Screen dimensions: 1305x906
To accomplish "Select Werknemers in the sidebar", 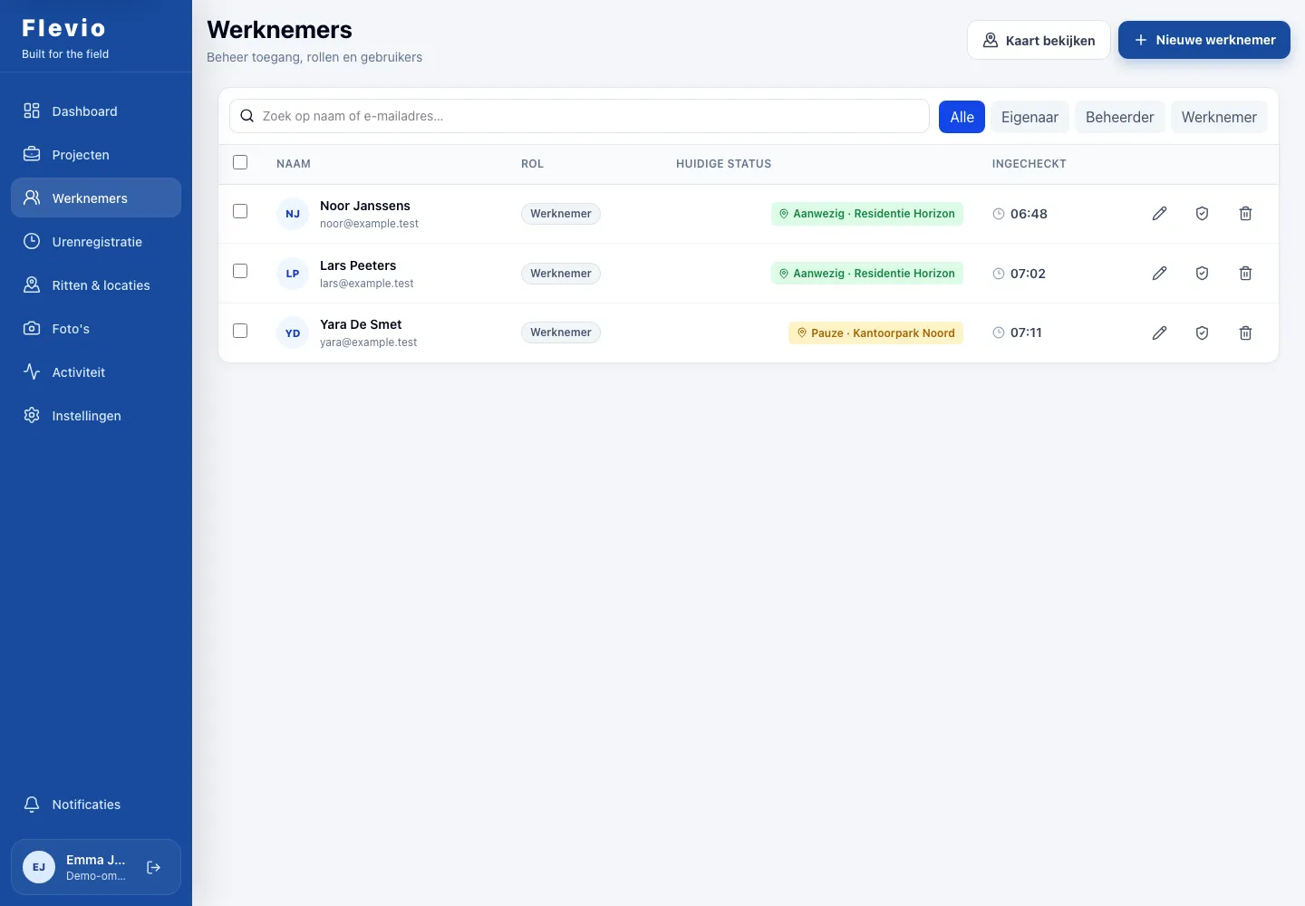I will [x=96, y=198].
